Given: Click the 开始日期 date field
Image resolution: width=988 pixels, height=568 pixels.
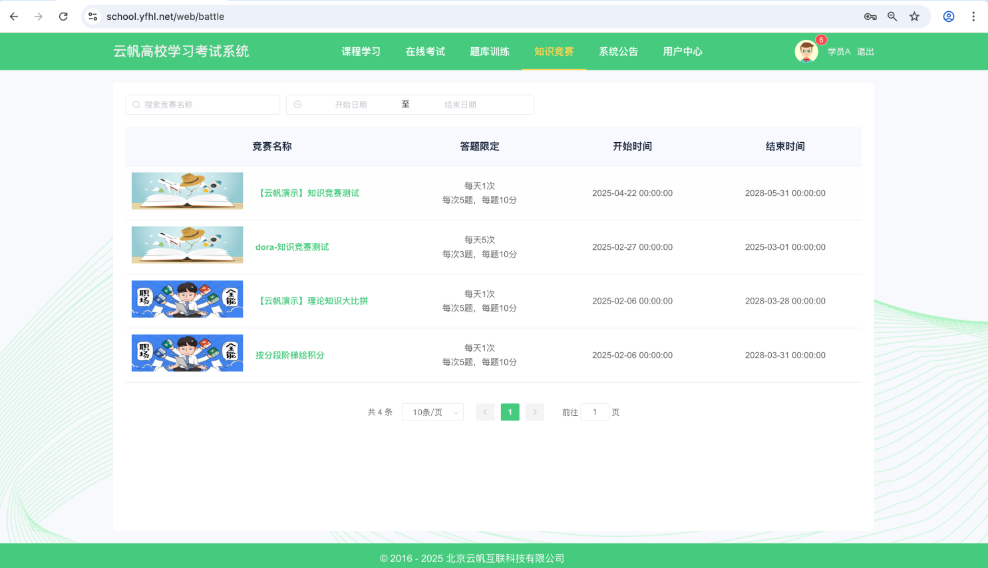Looking at the screenshot, I should [x=351, y=104].
